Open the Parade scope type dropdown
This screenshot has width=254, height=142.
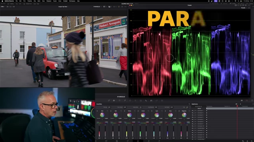[243, 8]
